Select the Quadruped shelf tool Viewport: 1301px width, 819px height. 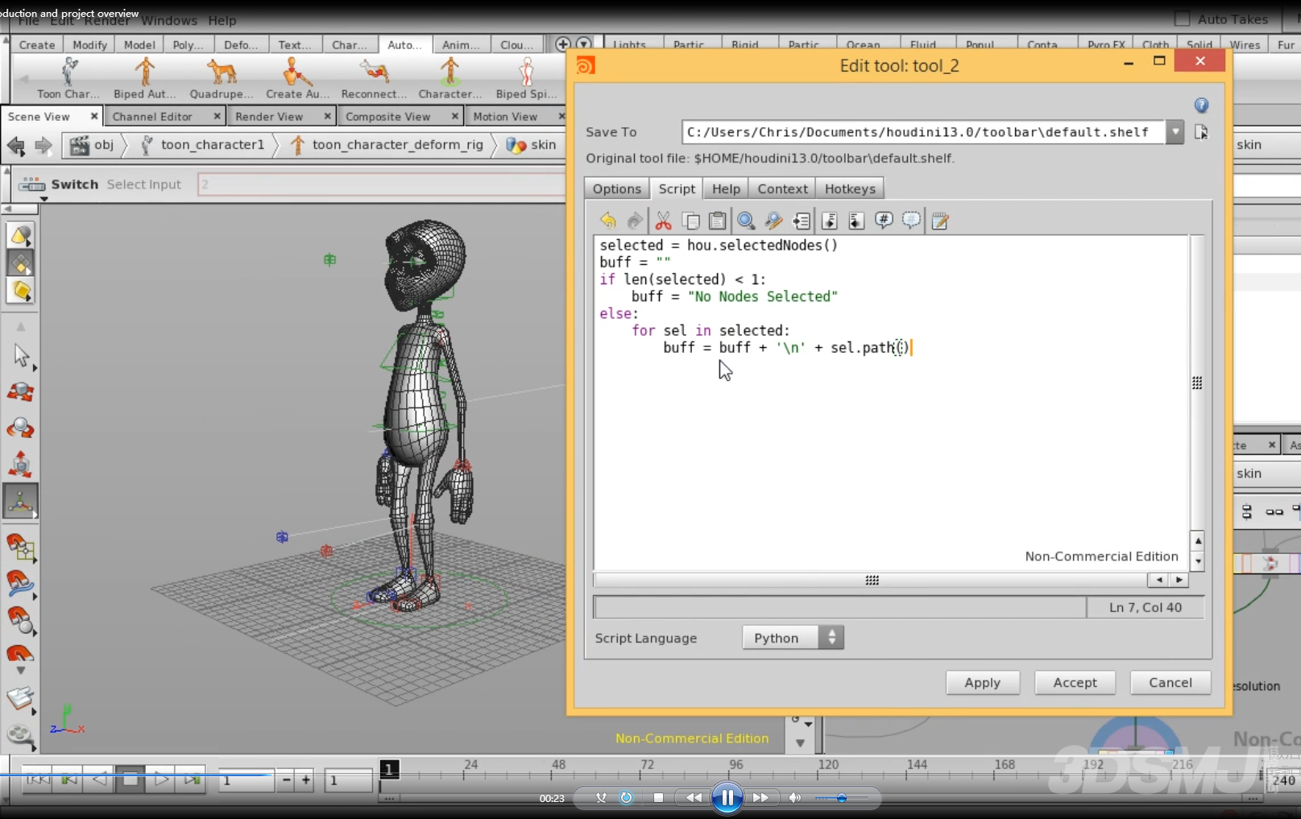(x=221, y=78)
